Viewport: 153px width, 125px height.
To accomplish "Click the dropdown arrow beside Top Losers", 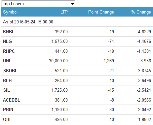I will pyautogui.click(x=72, y=4).
